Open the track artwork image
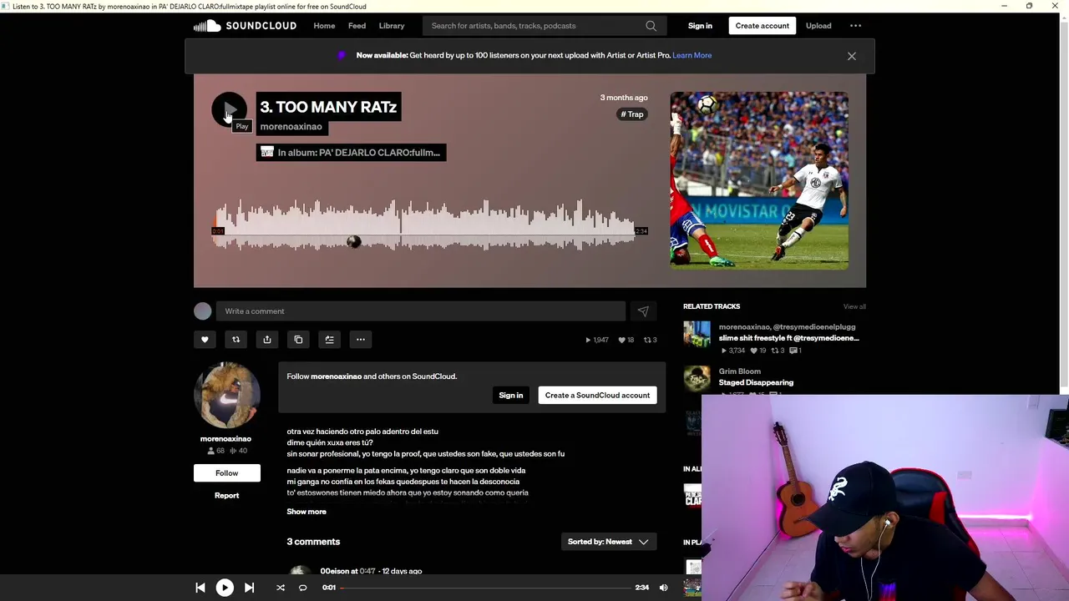 759,180
